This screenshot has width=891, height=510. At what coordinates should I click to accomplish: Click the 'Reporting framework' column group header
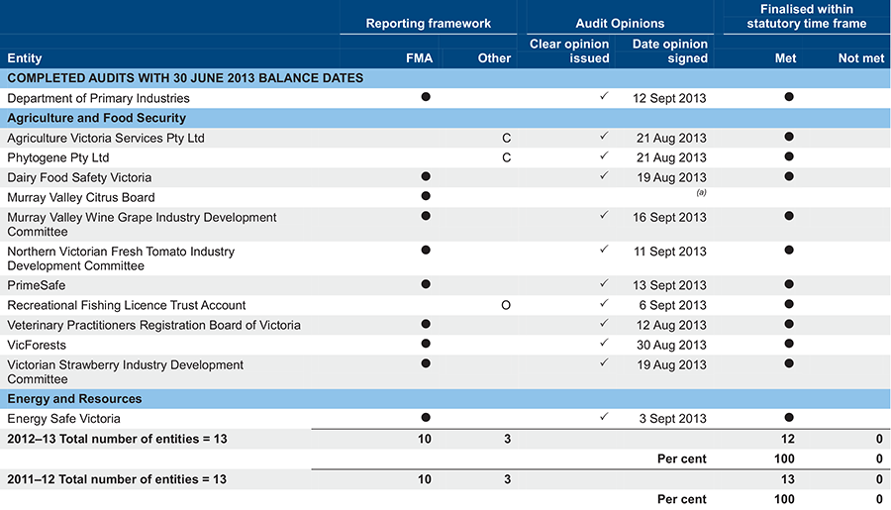pos(429,24)
